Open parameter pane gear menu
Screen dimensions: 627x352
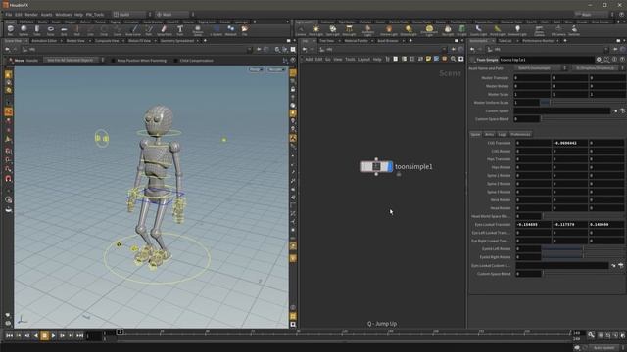click(599, 60)
